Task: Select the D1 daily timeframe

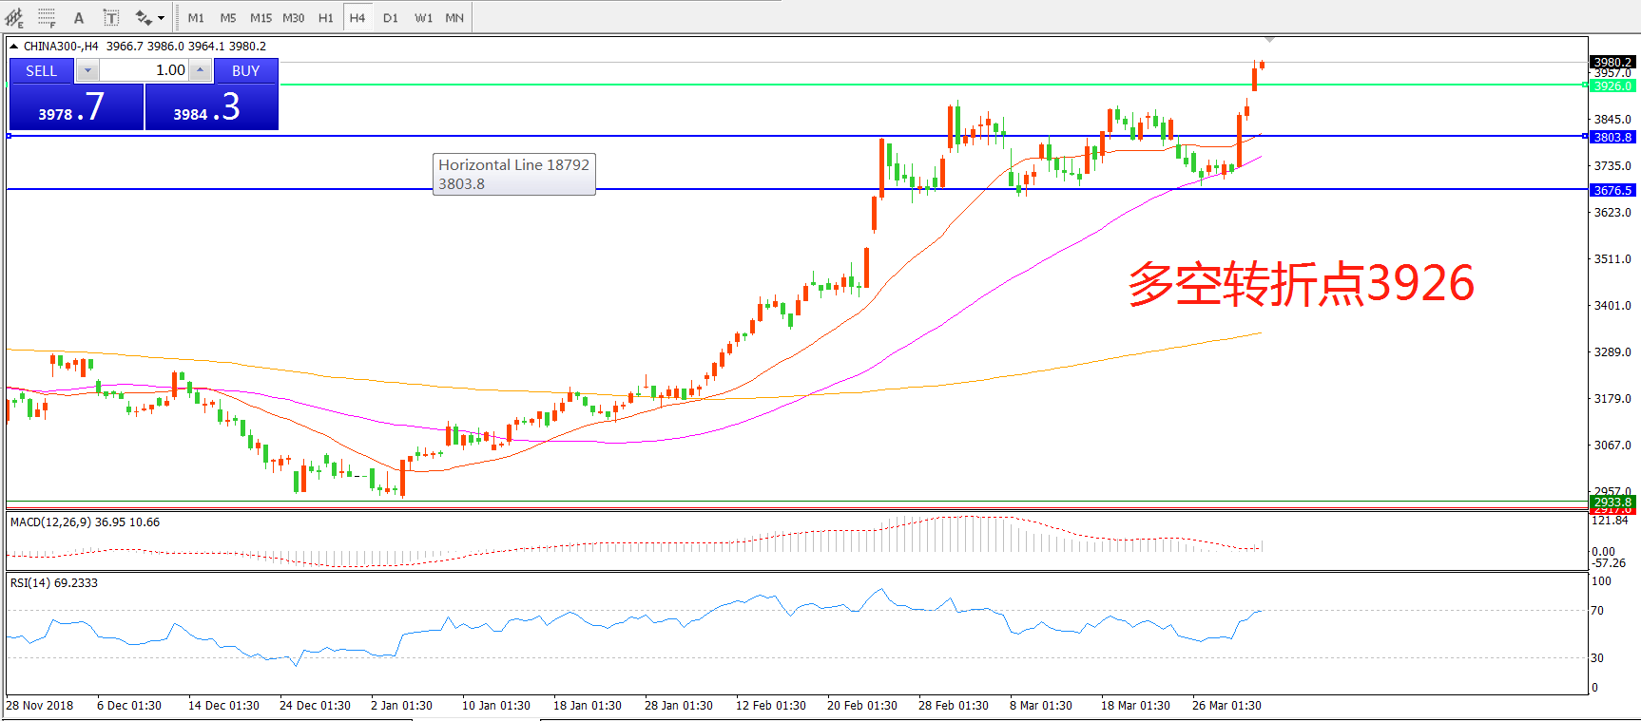Action: coord(391,17)
